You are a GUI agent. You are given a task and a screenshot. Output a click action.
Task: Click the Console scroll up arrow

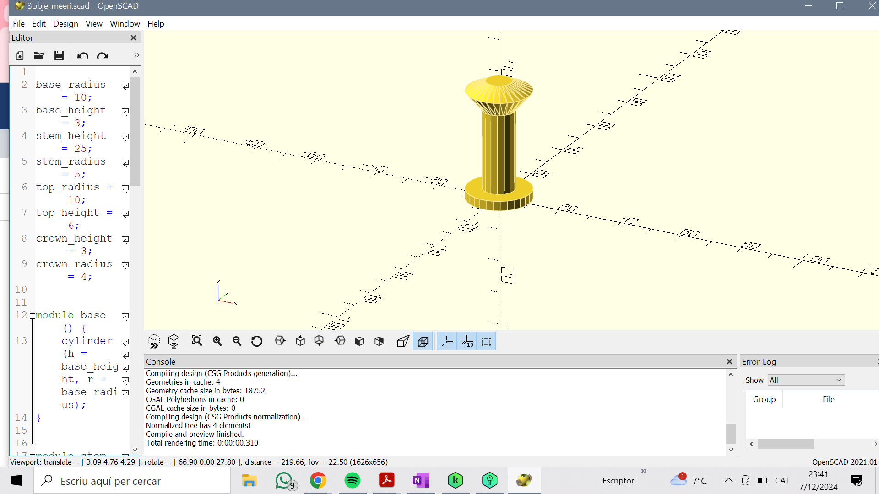731,375
